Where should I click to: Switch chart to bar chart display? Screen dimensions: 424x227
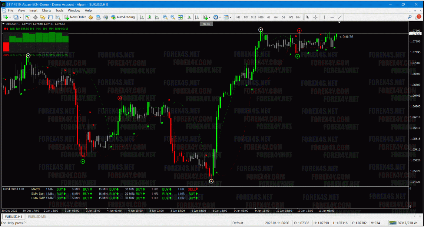point(142,17)
